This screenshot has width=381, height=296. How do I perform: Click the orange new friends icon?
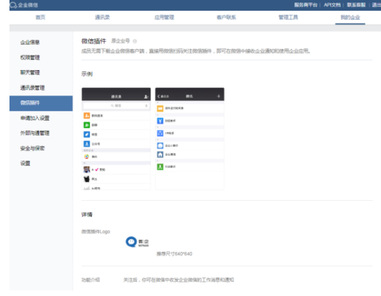tap(87, 115)
